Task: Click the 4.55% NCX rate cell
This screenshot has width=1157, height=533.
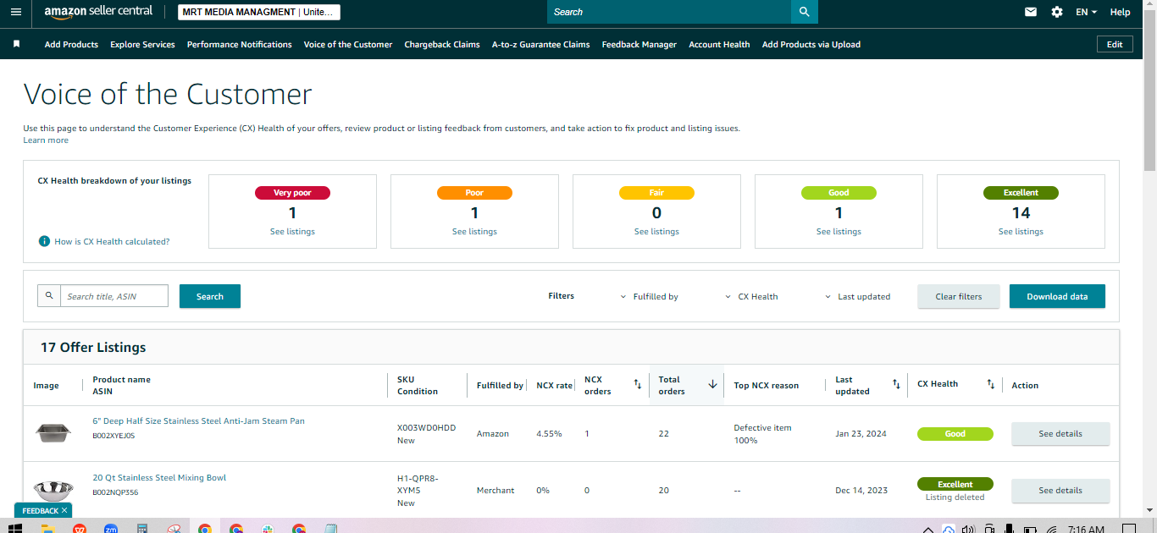Action: coord(549,433)
